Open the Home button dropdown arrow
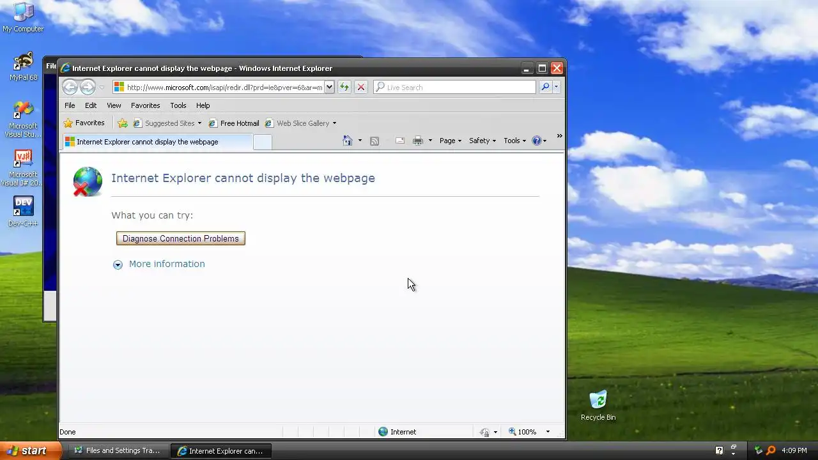The image size is (818, 460). (x=360, y=141)
